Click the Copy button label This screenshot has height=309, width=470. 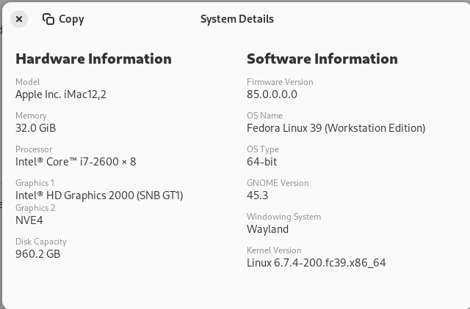(71, 19)
